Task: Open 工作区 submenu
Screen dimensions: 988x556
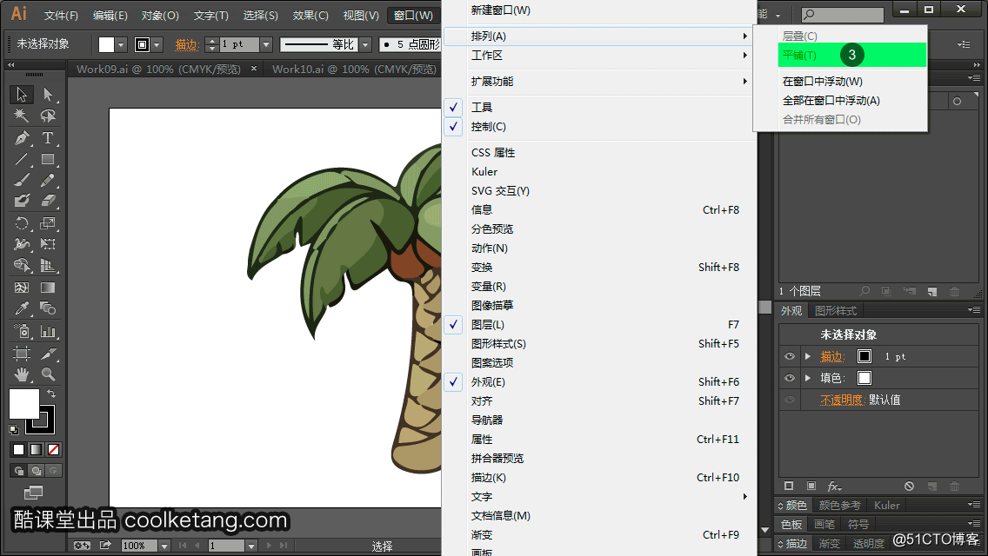Action: 600,56
